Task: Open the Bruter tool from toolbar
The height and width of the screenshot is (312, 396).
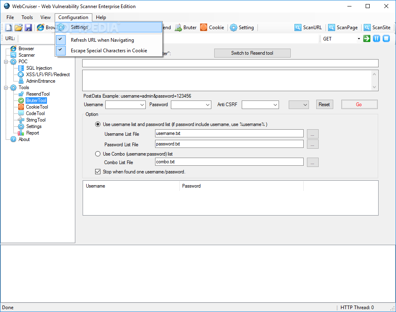Action: pos(185,28)
